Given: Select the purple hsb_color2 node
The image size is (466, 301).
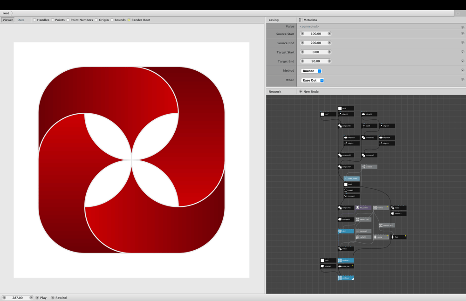Looking at the screenshot, I should click(x=363, y=208).
